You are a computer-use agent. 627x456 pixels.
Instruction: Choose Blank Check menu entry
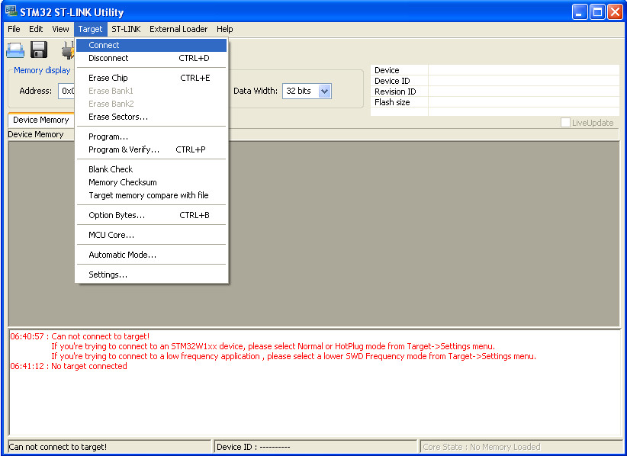pos(152,169)
